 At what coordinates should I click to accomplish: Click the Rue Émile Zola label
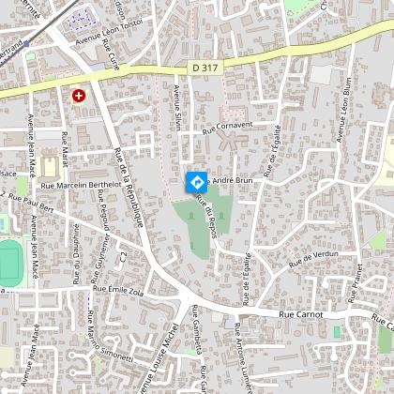118,291
